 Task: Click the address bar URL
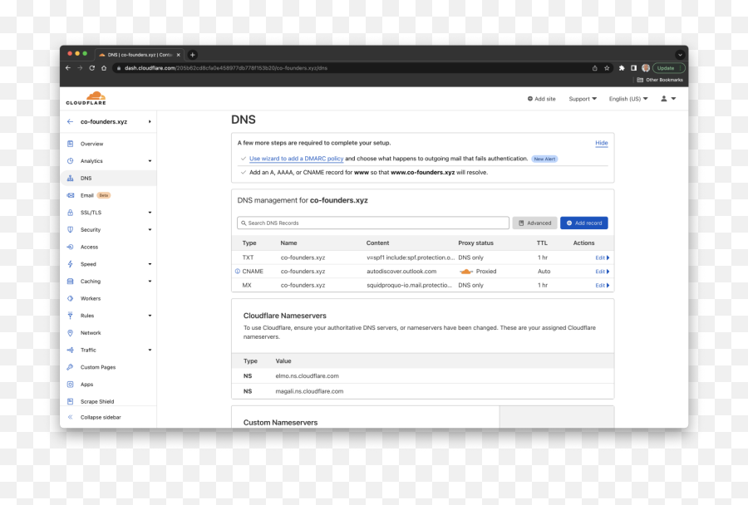(x=225, y=68)
